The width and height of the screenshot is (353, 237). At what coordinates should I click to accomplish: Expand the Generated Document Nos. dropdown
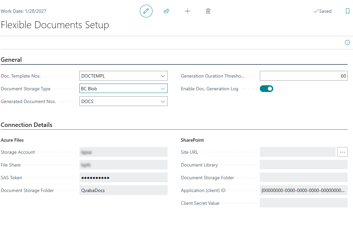coord(163,101)
